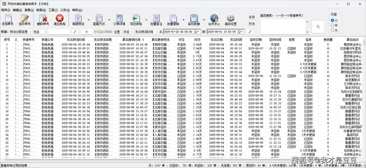
Task: Open the 发出物流时间 dropdown
Action: pos(147,32)
